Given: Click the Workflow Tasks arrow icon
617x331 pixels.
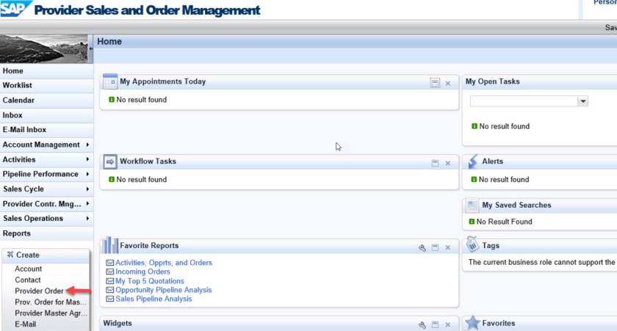Looking at the screenshot, I should click(x=109, y=161).
